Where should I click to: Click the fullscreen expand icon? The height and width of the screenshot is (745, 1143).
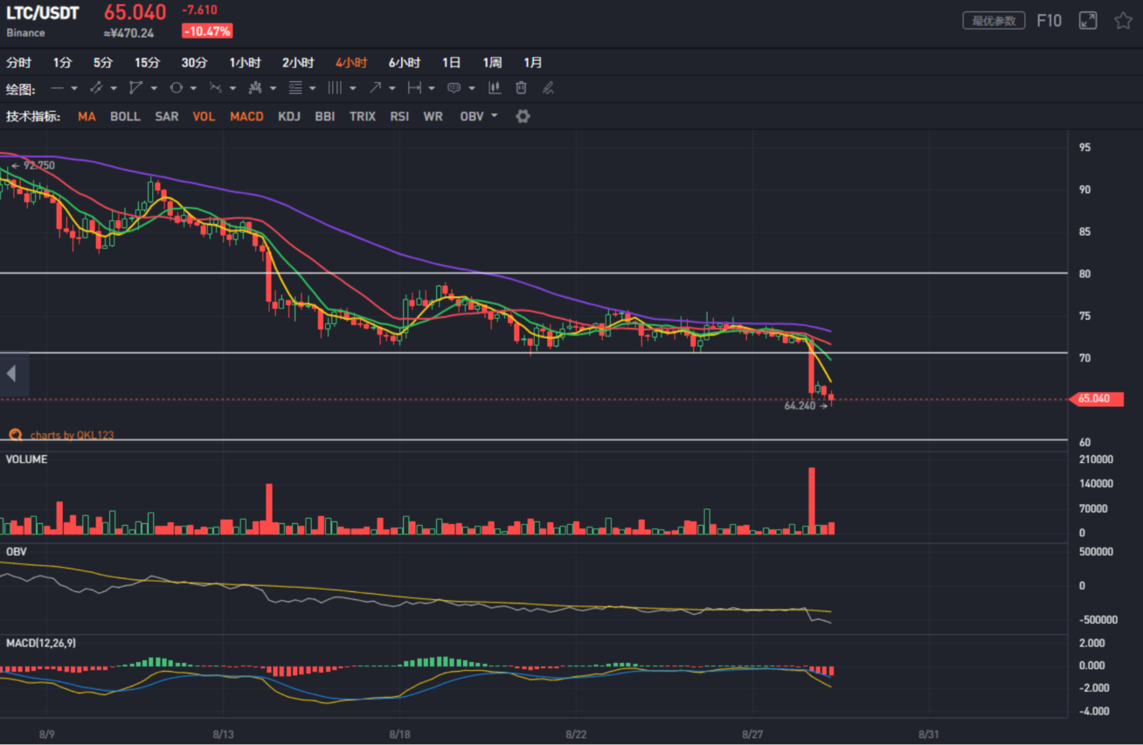point(1088,20)
